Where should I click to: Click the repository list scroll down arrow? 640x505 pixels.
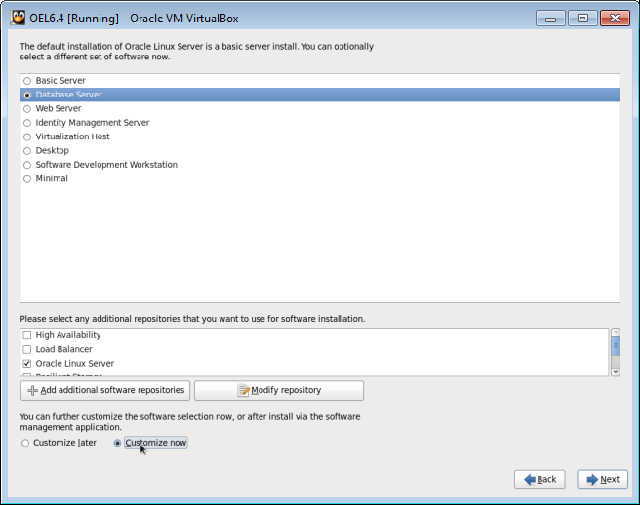point(615,371)
